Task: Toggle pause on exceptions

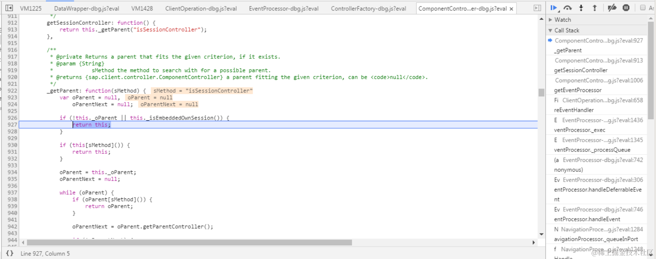Action: (626, 8)
